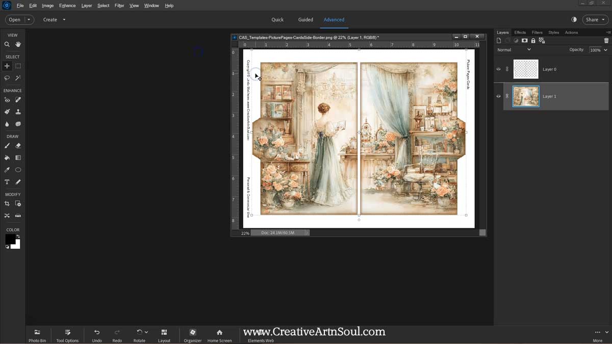Switch to the Actions panel tab
This screenshot has width=612, height=344.
point(571,33)
